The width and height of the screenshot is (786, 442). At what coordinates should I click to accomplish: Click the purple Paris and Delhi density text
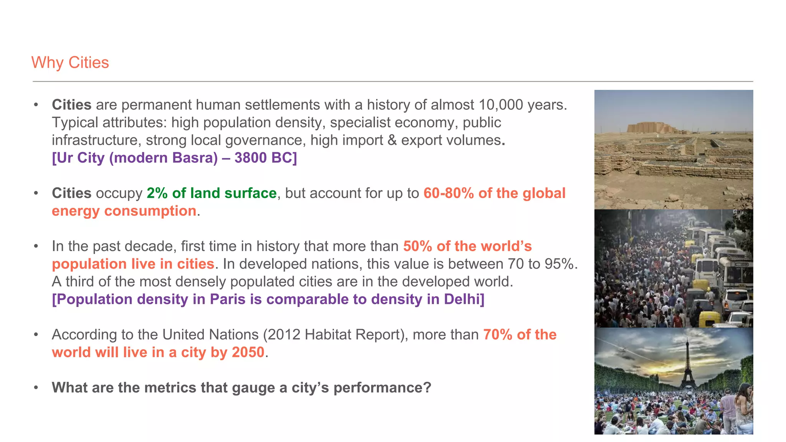coord(268,299)
